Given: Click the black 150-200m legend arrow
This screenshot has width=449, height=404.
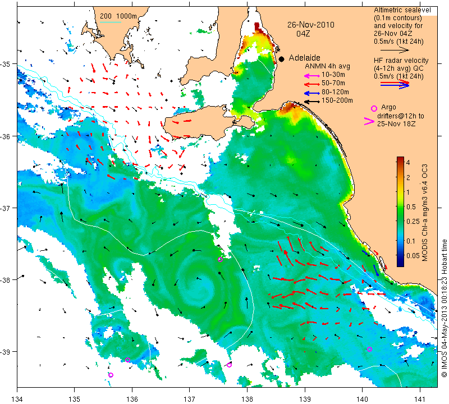Looking at the screenshot, I should 311,102.
